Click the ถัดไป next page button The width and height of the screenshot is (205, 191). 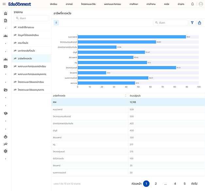[x=194, y=184]
